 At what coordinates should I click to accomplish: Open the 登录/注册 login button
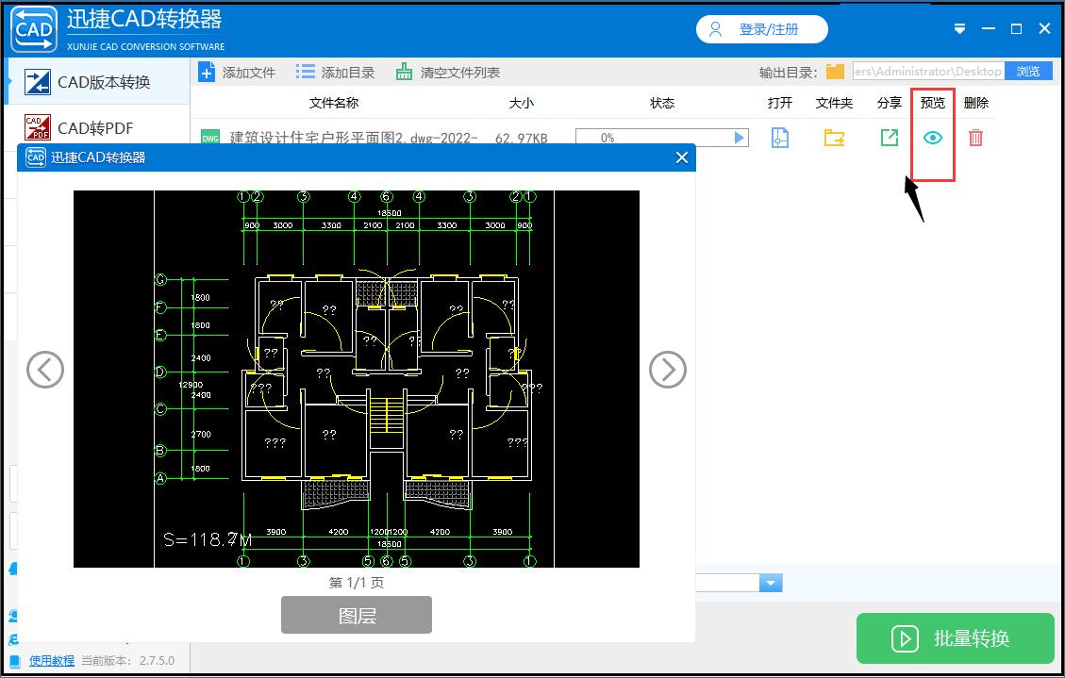tap(762, 29)
